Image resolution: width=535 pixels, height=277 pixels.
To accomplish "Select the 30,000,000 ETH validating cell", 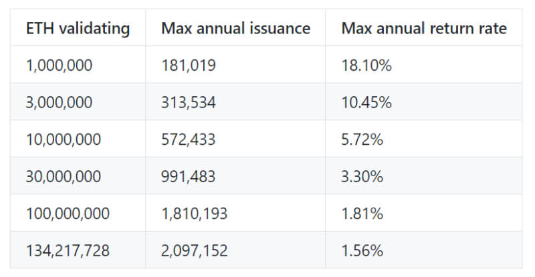I will (63, 176).
